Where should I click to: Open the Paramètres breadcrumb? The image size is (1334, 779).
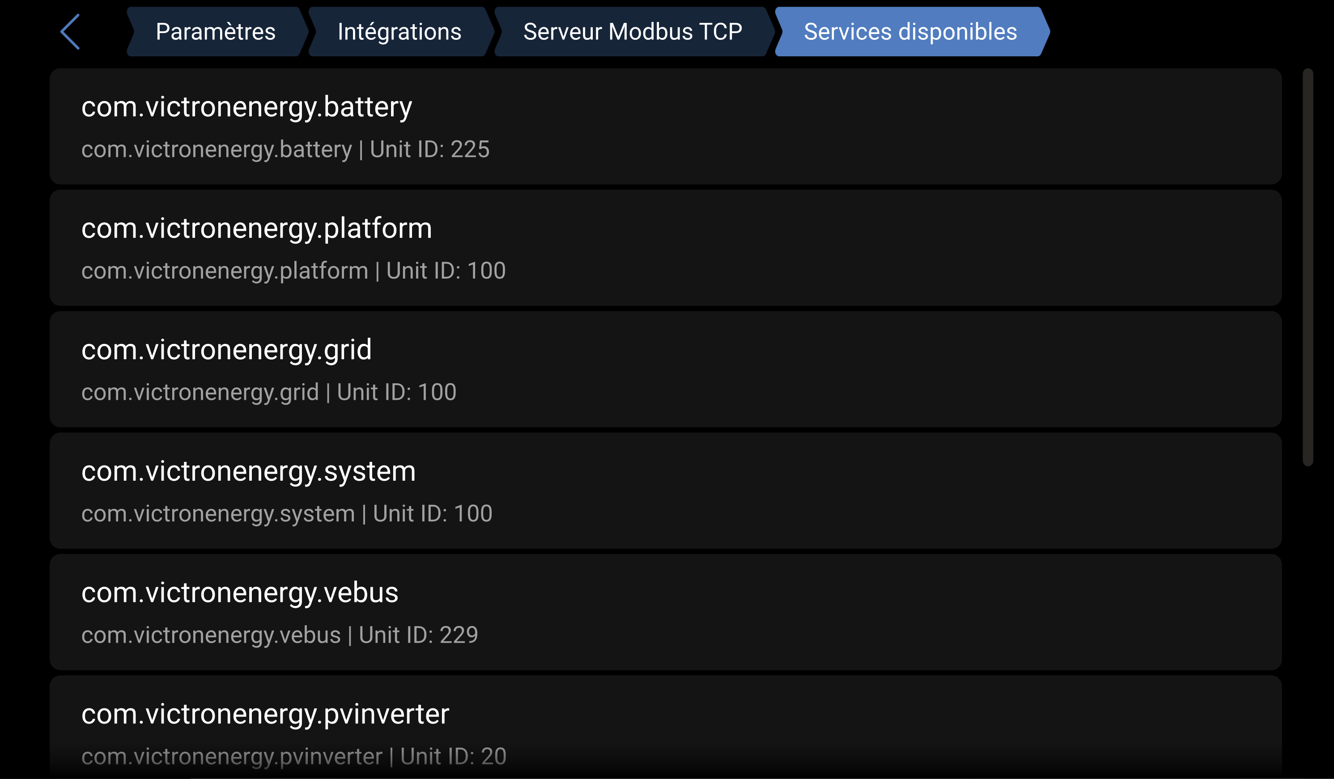click(216, 32)
